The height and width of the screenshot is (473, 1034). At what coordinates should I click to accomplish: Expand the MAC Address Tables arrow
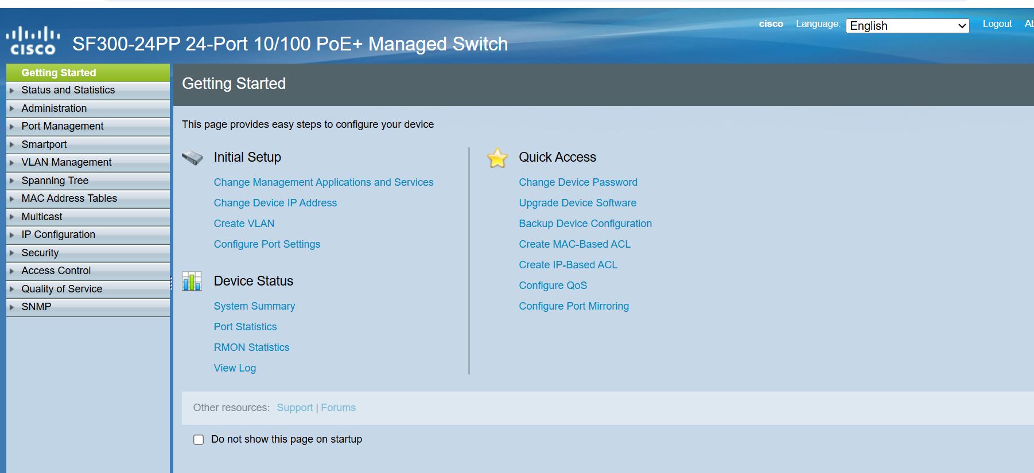tap(11, 199)
